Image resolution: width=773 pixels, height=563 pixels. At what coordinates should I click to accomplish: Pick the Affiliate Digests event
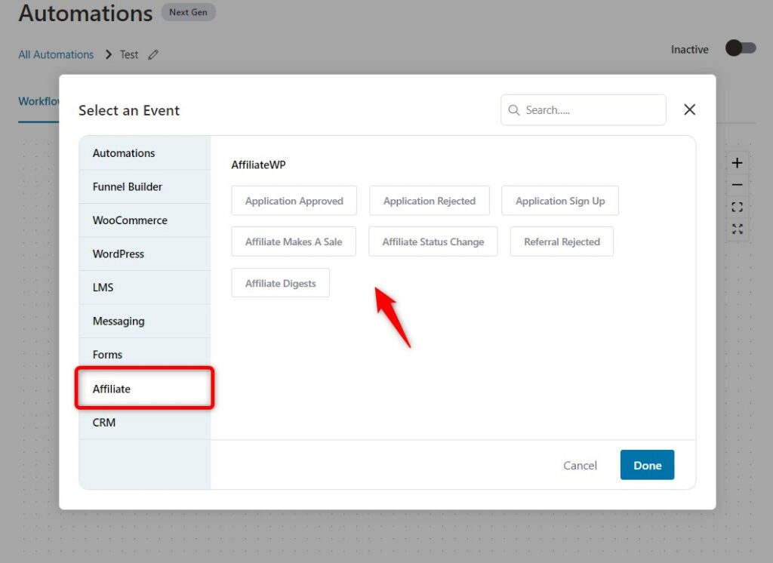281,283
